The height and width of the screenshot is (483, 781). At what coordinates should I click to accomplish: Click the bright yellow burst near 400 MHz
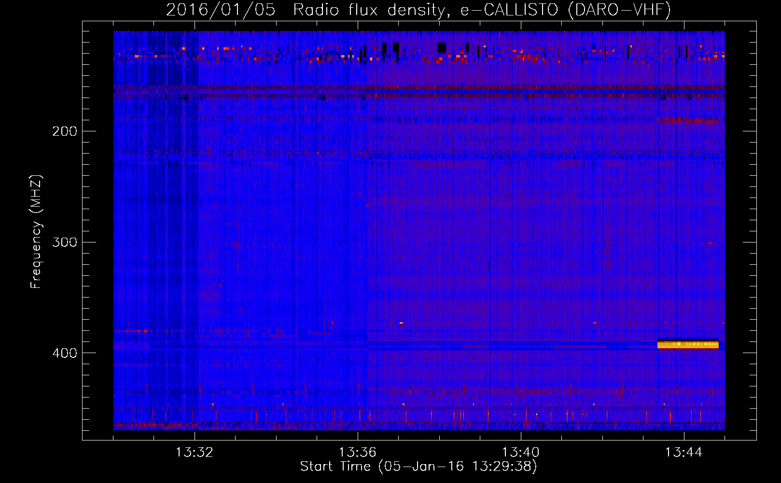(x=688, y=344)
